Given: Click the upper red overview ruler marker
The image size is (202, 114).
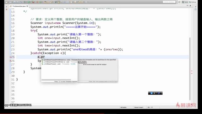Looking at the screenshot, I should [192, 71].
